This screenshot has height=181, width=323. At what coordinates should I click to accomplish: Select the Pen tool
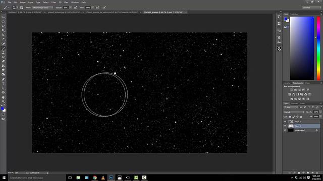(3, 79)
